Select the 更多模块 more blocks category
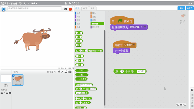 (x=95, y=27)
